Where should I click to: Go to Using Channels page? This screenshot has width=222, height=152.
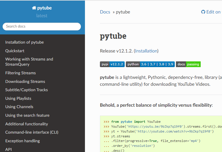19,107
